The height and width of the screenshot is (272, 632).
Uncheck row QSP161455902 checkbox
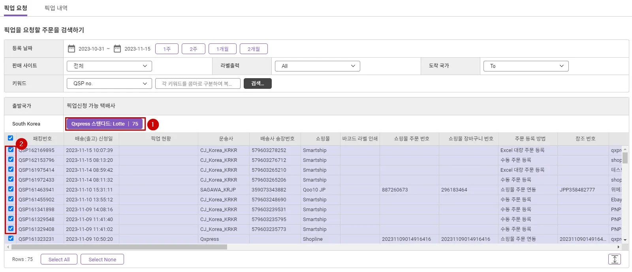click(x=11, y=199)
